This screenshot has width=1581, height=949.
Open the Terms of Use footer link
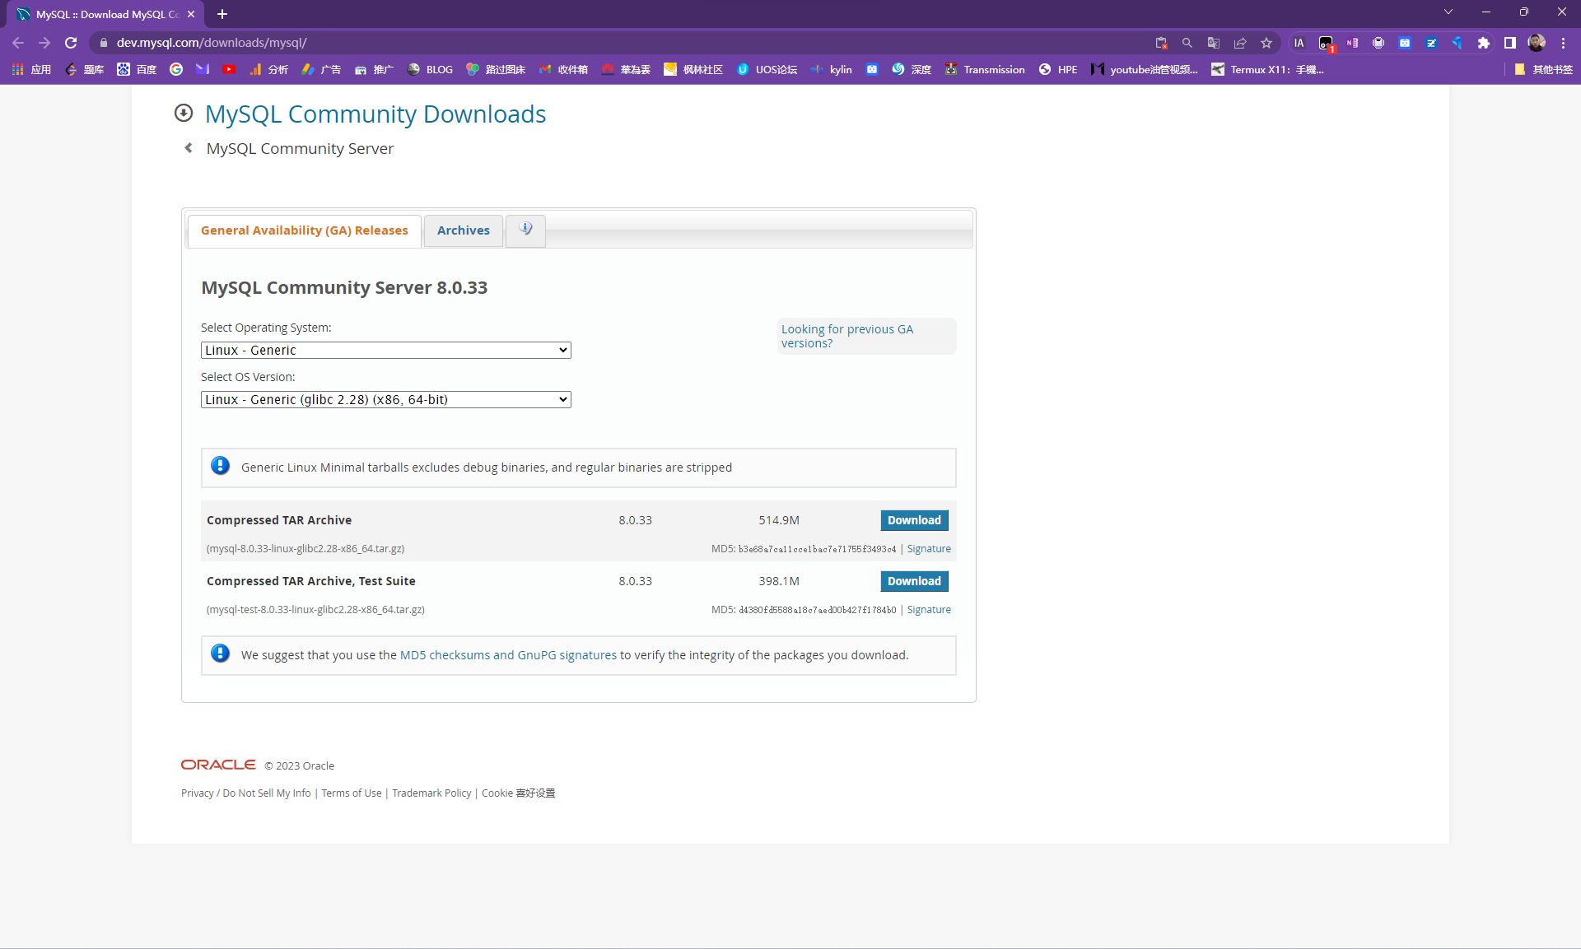(x=352, y=793)
